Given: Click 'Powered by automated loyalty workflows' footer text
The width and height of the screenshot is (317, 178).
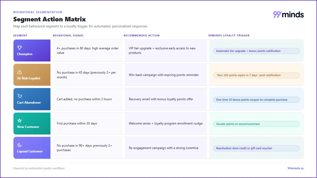Looking at the screenshot, I should [x=39, y=168].
